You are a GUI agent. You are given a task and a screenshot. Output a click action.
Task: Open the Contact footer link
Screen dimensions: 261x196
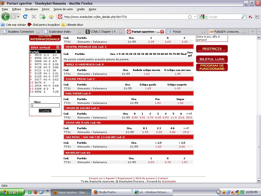(163, 178)
